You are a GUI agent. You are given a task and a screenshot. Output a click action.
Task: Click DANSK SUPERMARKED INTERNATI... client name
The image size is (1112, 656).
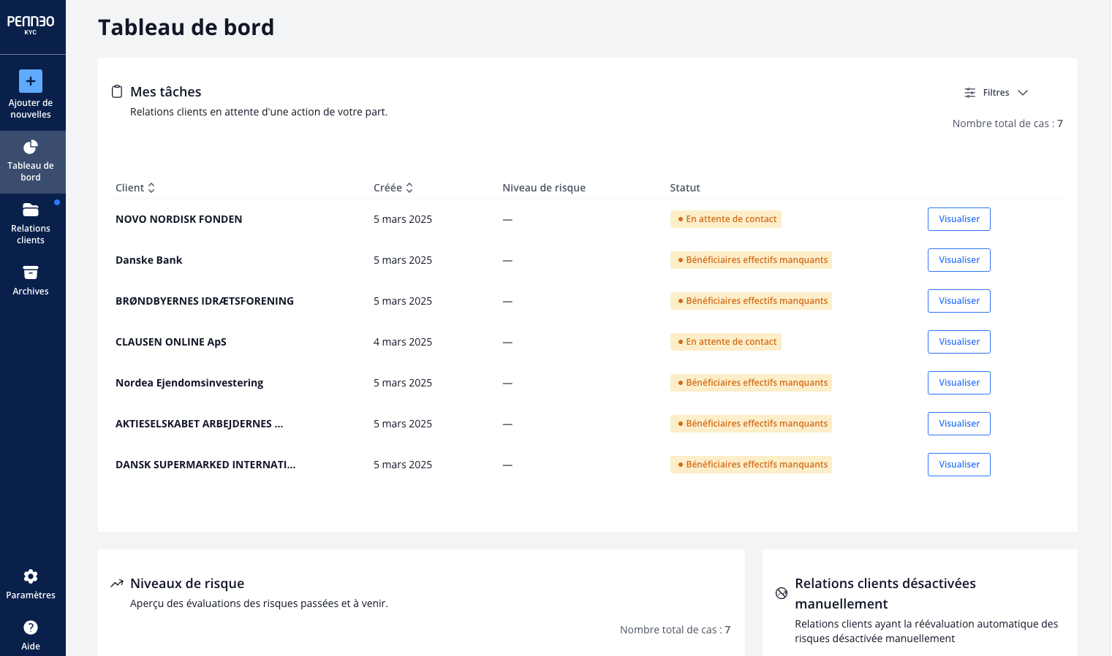tap(205, 465)
